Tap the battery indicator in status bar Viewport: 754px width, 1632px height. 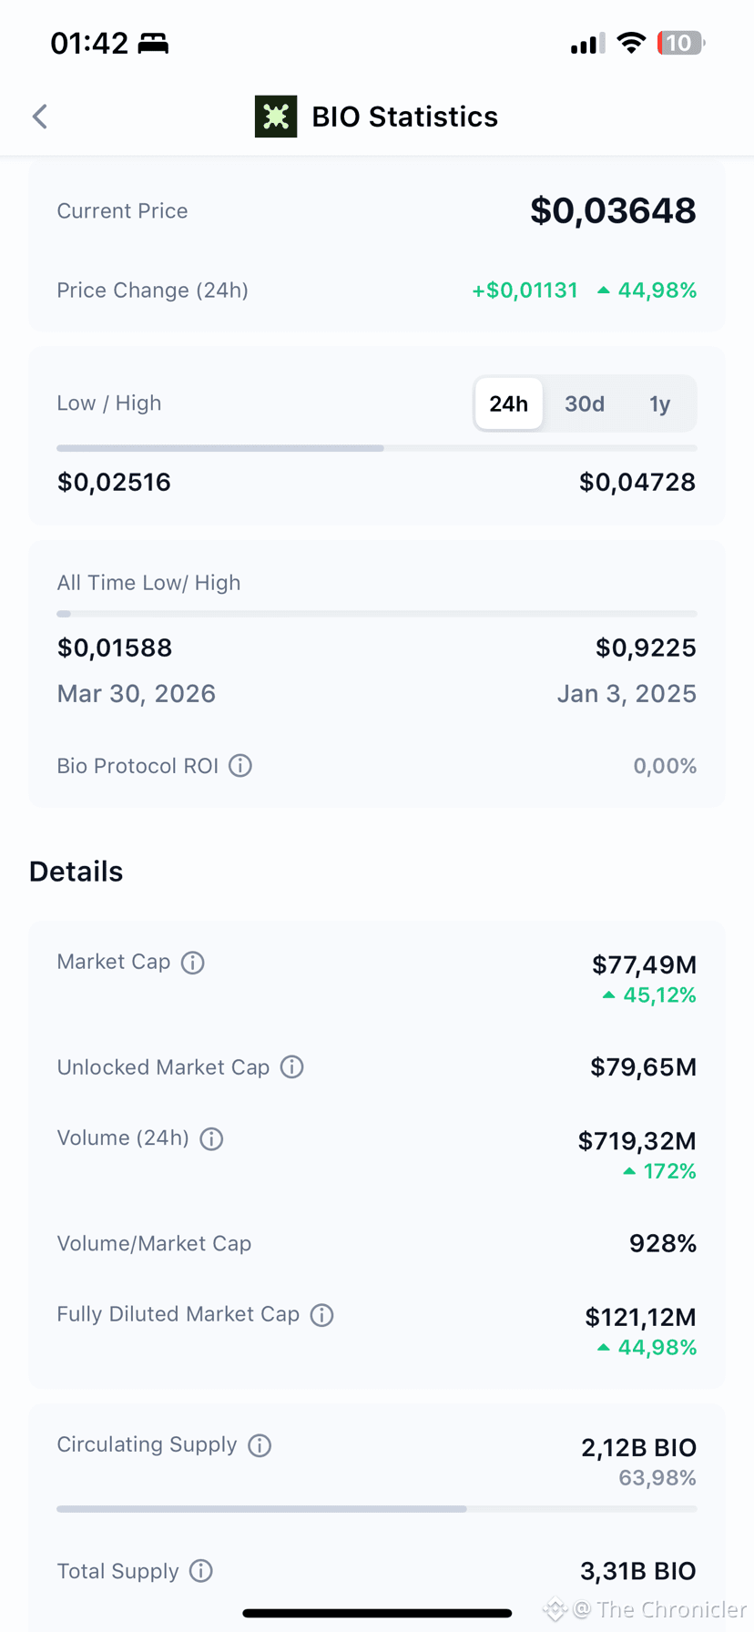tap(681, 43)
